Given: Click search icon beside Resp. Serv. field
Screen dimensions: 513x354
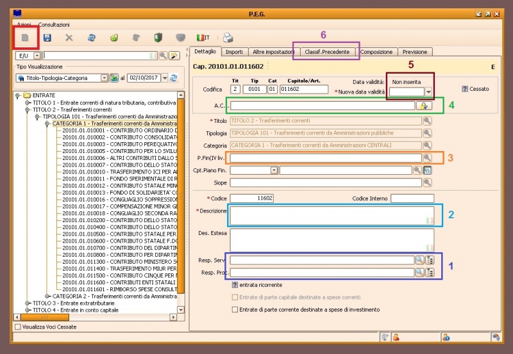Looking at the screenshot, I should [x=419, y=260].
